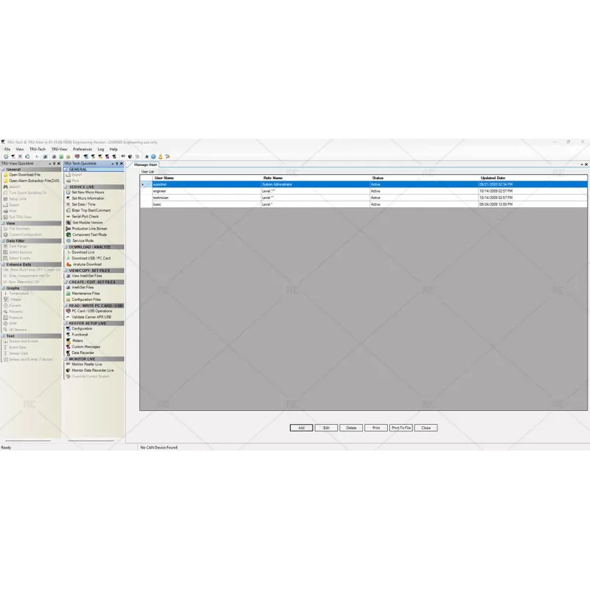The height and width of the screenshot is (590, 590).
Task: Toggle auto-hide pin on TRU-Tech Quicklink panel
Action: (116, 163)
